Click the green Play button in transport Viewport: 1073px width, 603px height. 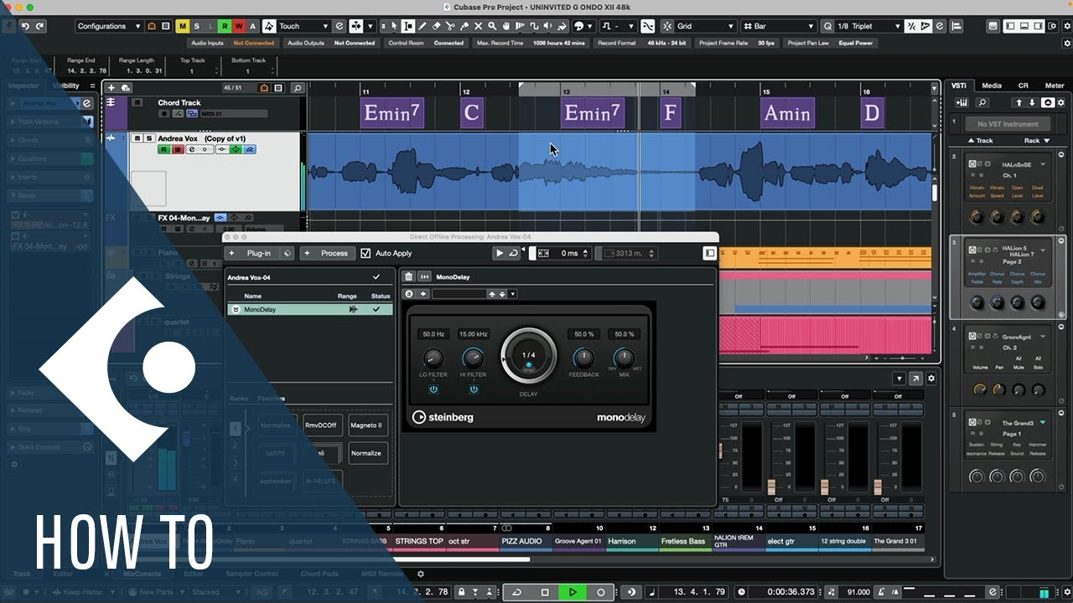tap(573, 592)
